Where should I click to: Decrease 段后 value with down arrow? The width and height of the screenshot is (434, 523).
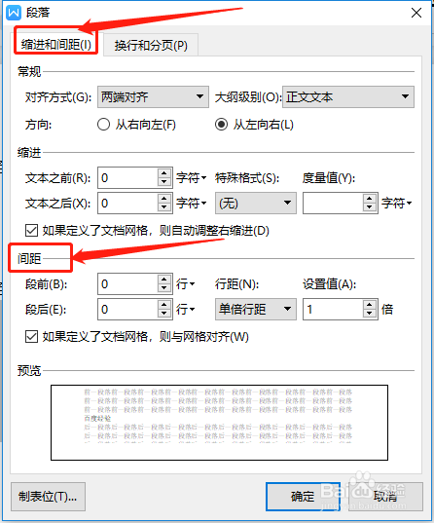pyautogui.click(x=164, y=314)
